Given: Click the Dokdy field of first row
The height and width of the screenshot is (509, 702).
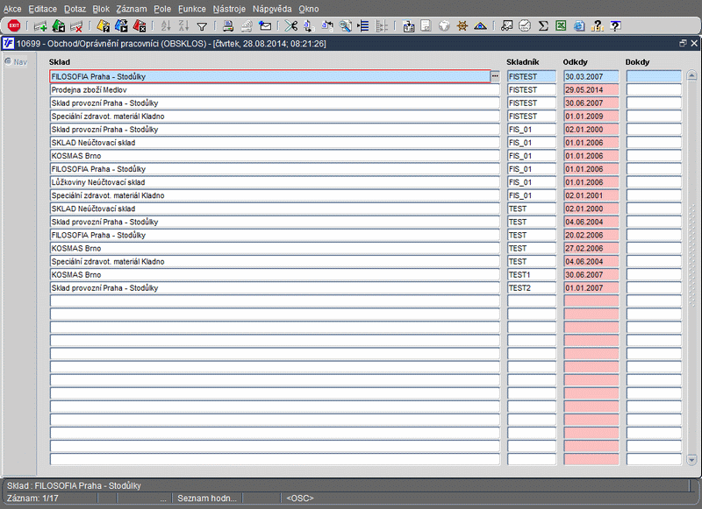Looking at the screenshot, I should point(654,76).
